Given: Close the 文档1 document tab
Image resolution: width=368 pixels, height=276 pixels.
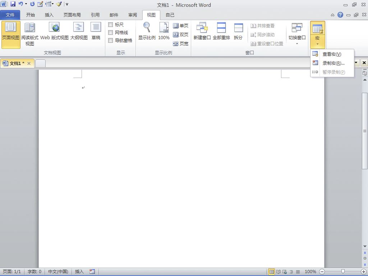Looking at the screenshot, I should (x=29, y=63).
